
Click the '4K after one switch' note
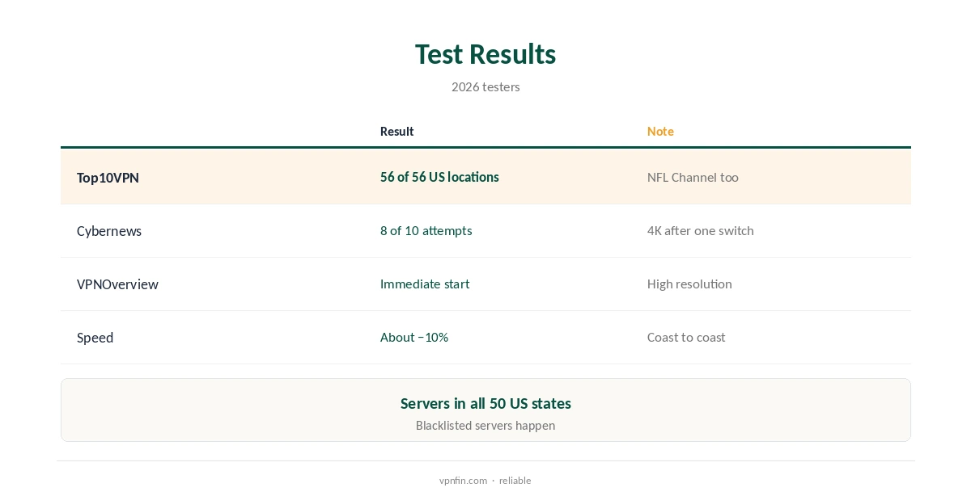tap(701, 230)
